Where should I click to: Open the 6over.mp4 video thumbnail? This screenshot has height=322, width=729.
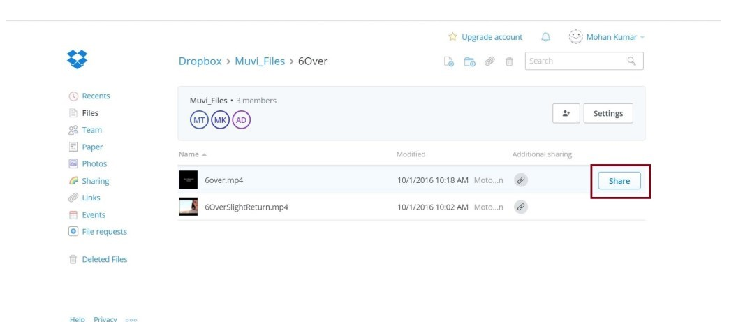pyautogui.click(x=189, y=180)
